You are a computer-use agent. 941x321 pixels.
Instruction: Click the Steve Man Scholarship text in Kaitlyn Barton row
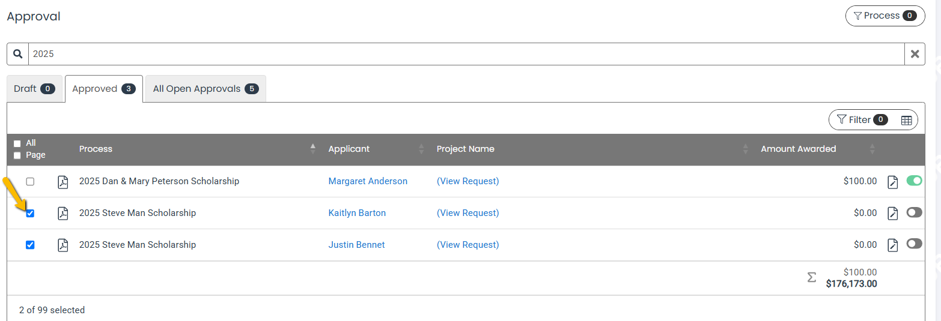coord(138,213)
